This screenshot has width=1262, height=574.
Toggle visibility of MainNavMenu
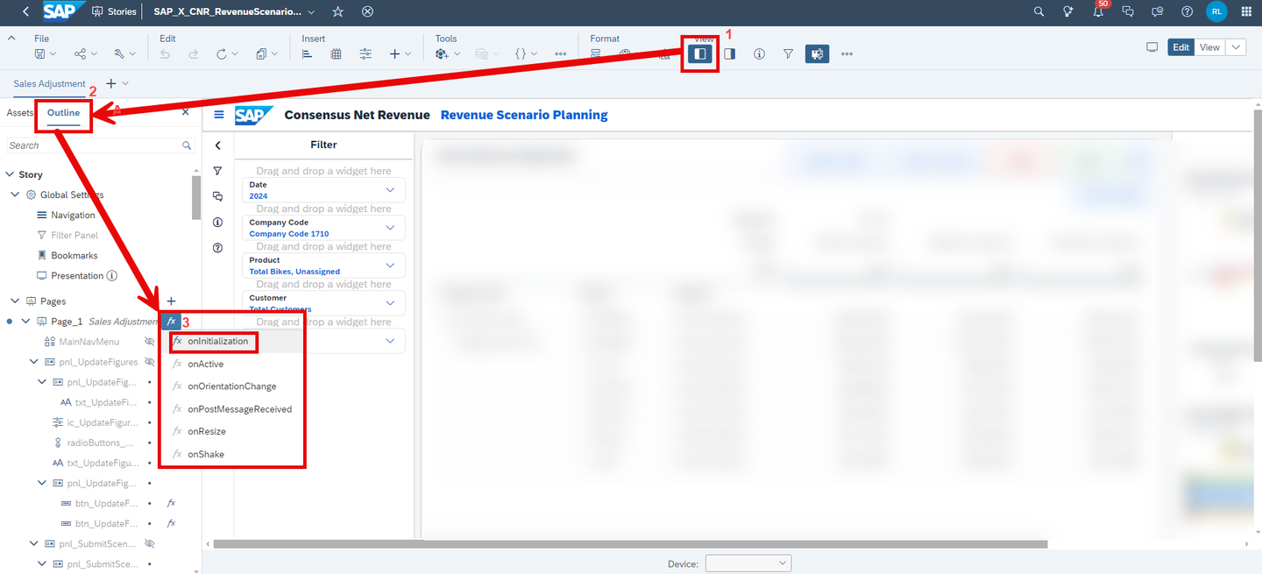coord(150,341)
